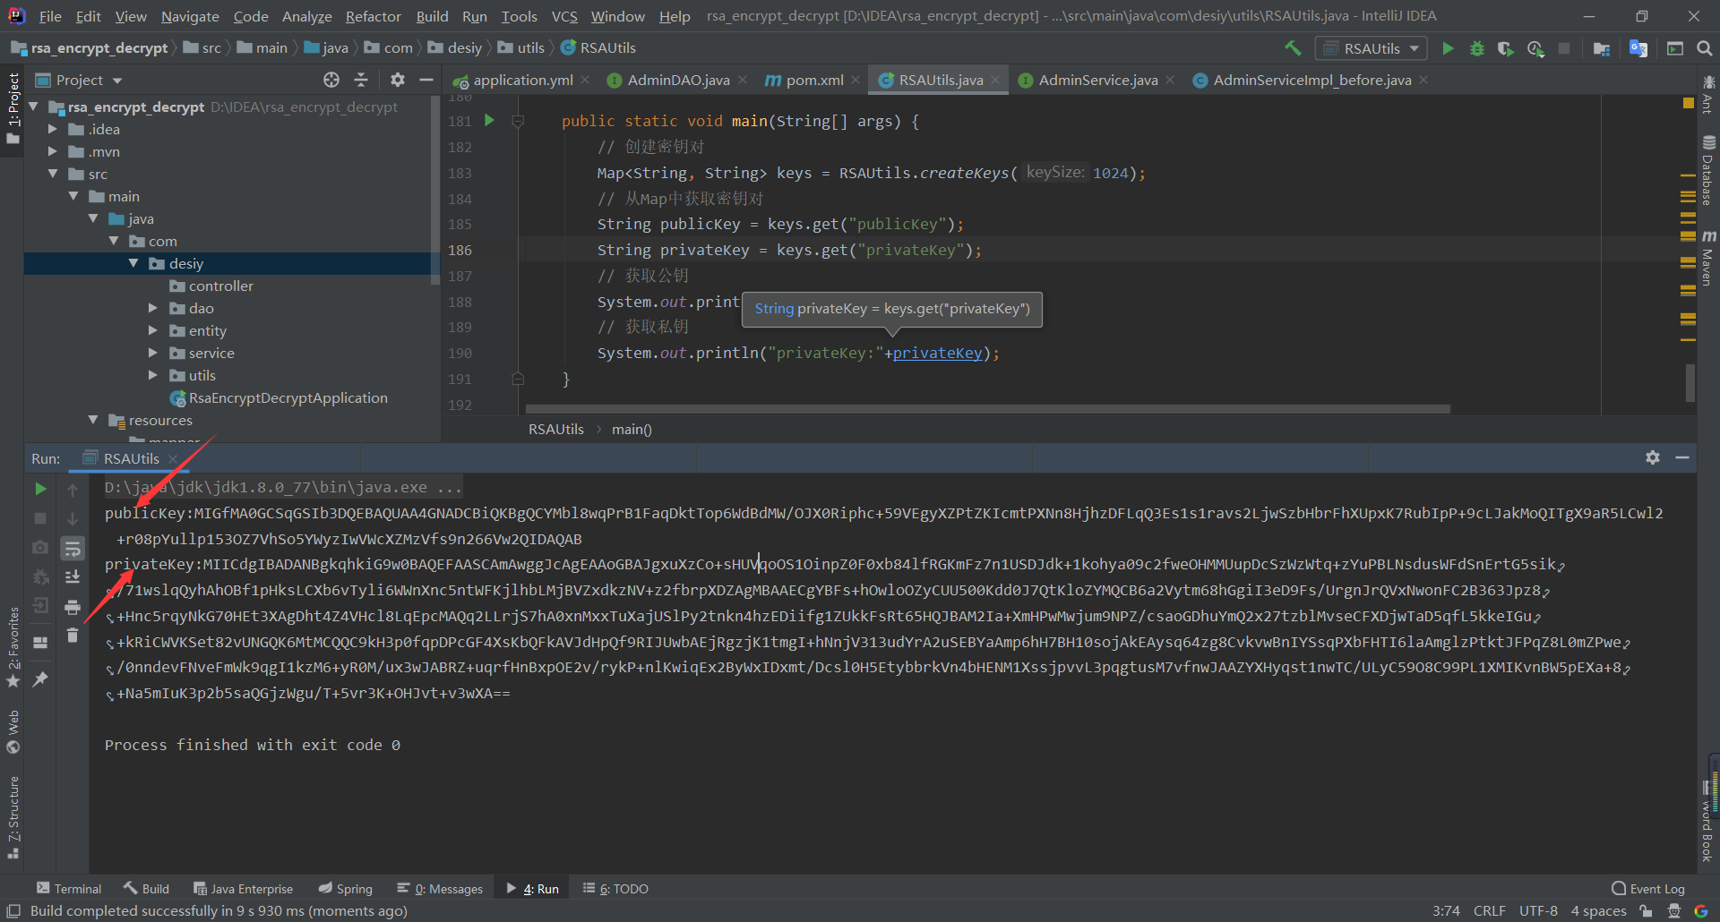The width and height of the screenshot is (1720, 922).
Task: Pin the Run tab
Action: (40, 679)
